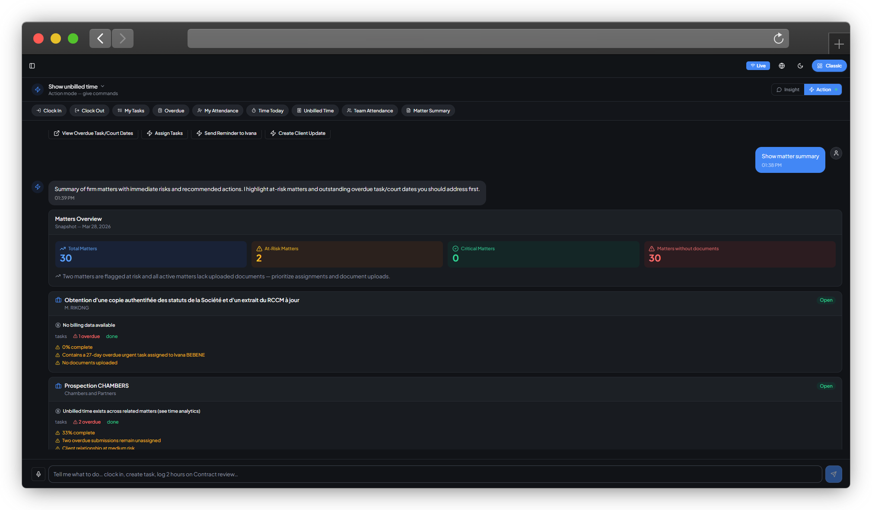872x510 pixels.
Task: Open a new browser tab
Action: coord(839,44)
